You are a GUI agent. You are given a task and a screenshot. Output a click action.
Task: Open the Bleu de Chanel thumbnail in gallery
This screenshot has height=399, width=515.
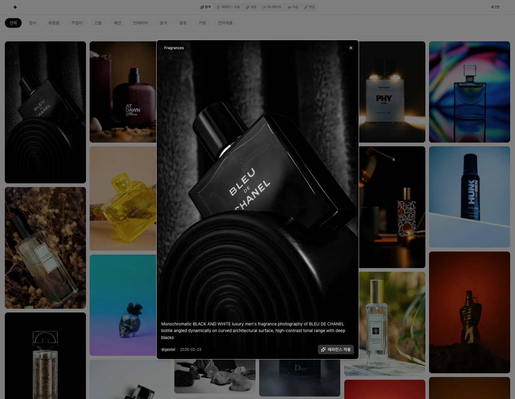click(45, 112)
